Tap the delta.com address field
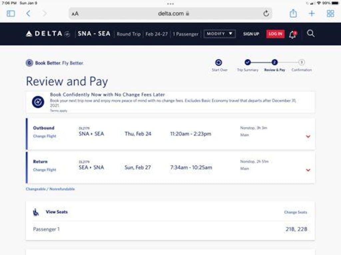The height and width of the screenshot is (255, 341). click(170, 14)
